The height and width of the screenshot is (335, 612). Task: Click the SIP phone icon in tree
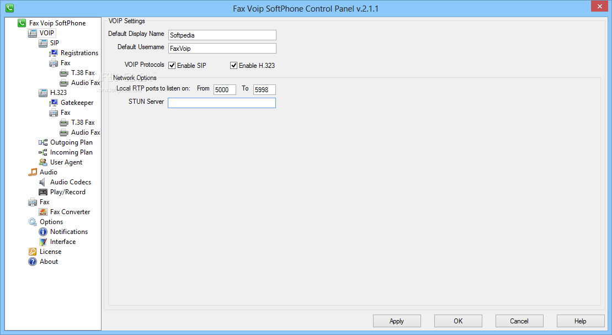pos(43,43)
